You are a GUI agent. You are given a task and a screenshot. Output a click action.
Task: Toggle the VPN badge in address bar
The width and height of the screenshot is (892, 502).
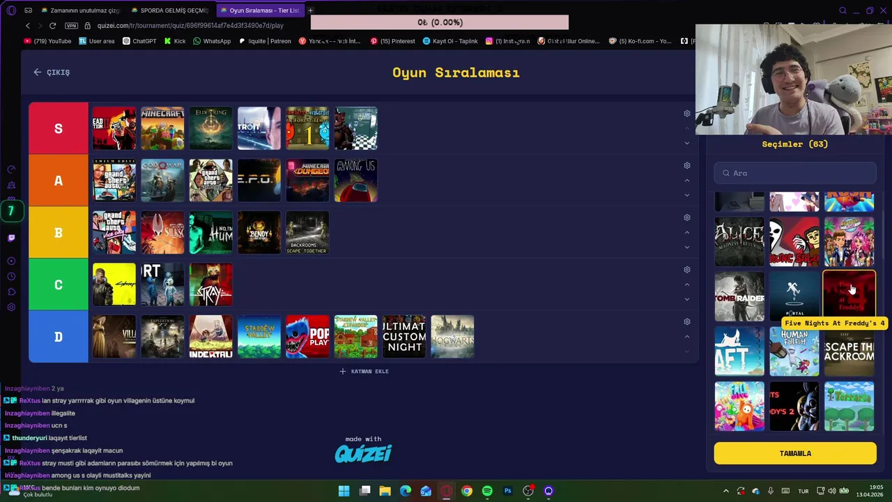pos(71,26)
